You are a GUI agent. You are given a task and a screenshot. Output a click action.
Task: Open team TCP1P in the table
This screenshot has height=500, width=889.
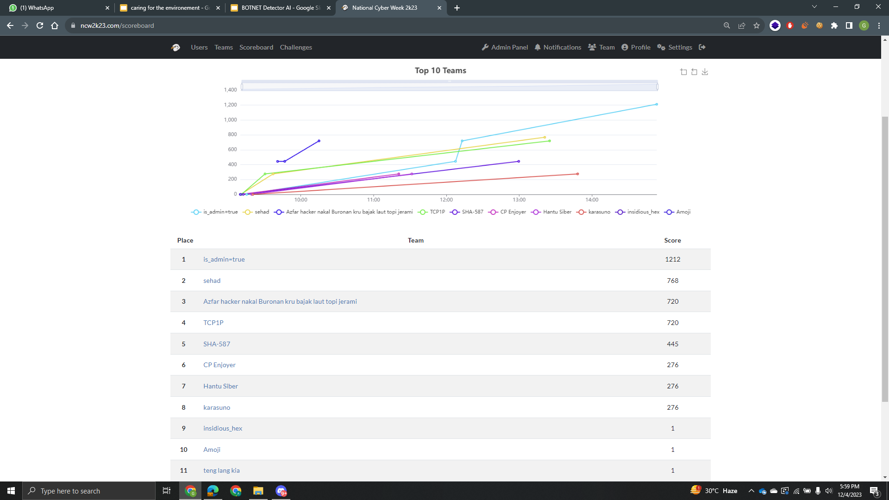coord(213,323)
